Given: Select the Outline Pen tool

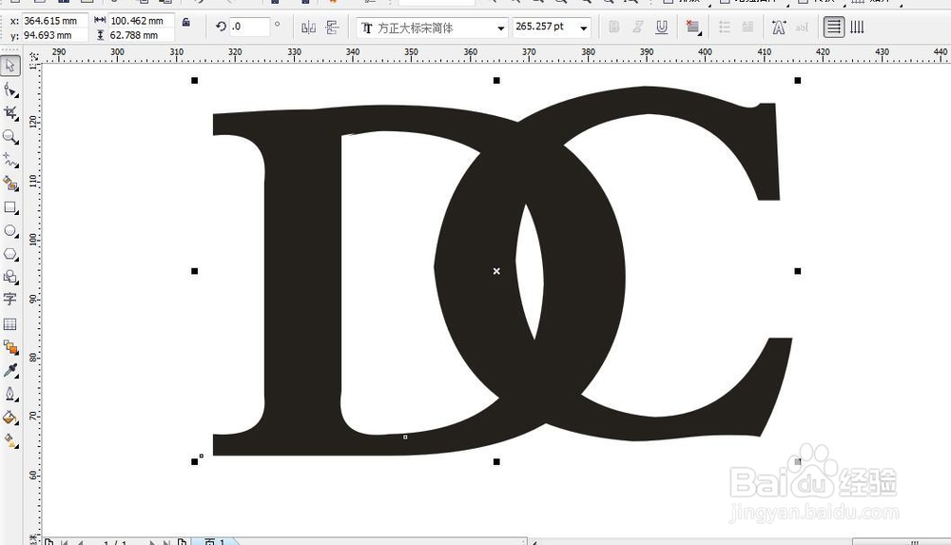Looking at the screenshot, I should tap(10, 394).
